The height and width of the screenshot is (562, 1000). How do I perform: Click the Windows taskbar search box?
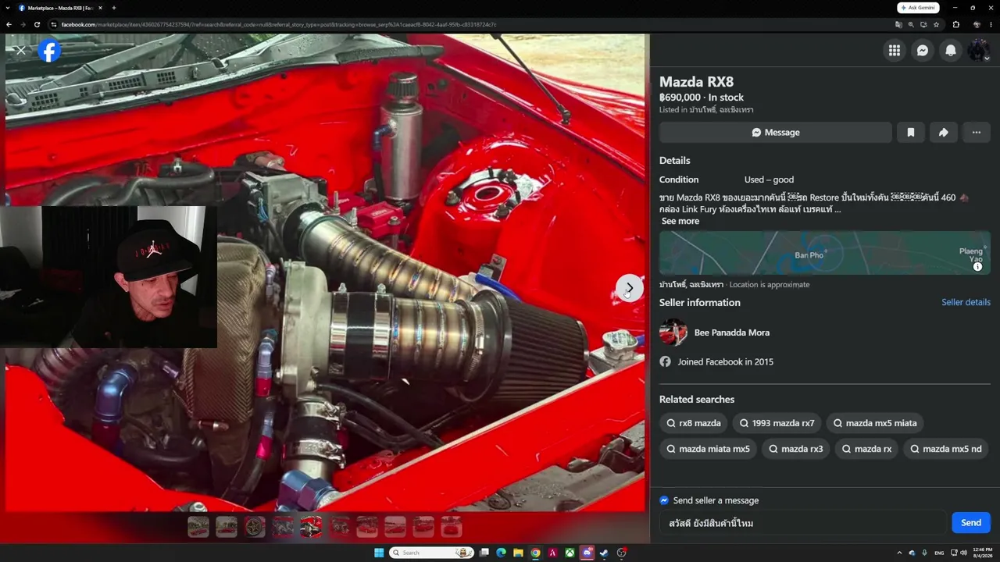[x=432, y=553]
